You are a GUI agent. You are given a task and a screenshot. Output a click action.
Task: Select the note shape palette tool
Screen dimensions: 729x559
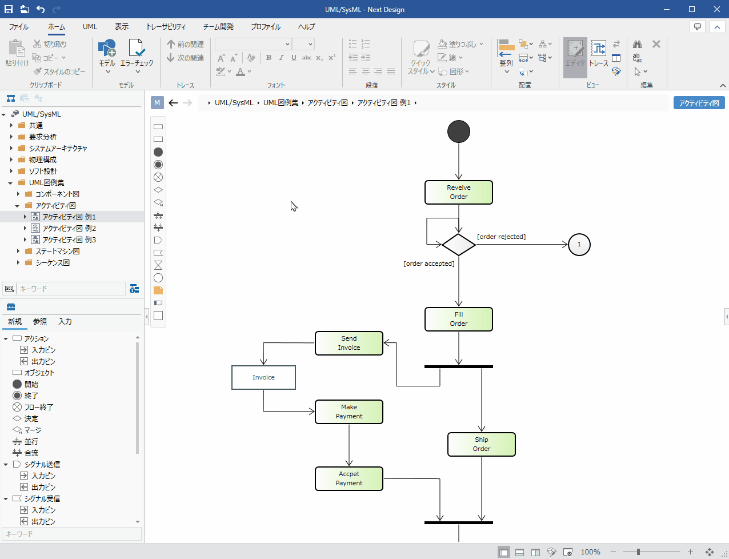158,290
